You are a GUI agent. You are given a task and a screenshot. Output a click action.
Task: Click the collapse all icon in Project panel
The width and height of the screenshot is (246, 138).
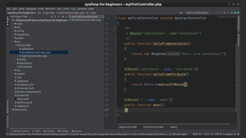59,16
